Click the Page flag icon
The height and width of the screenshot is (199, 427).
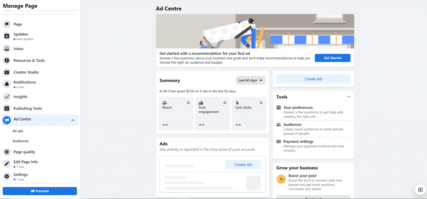[x=7, y=24]
